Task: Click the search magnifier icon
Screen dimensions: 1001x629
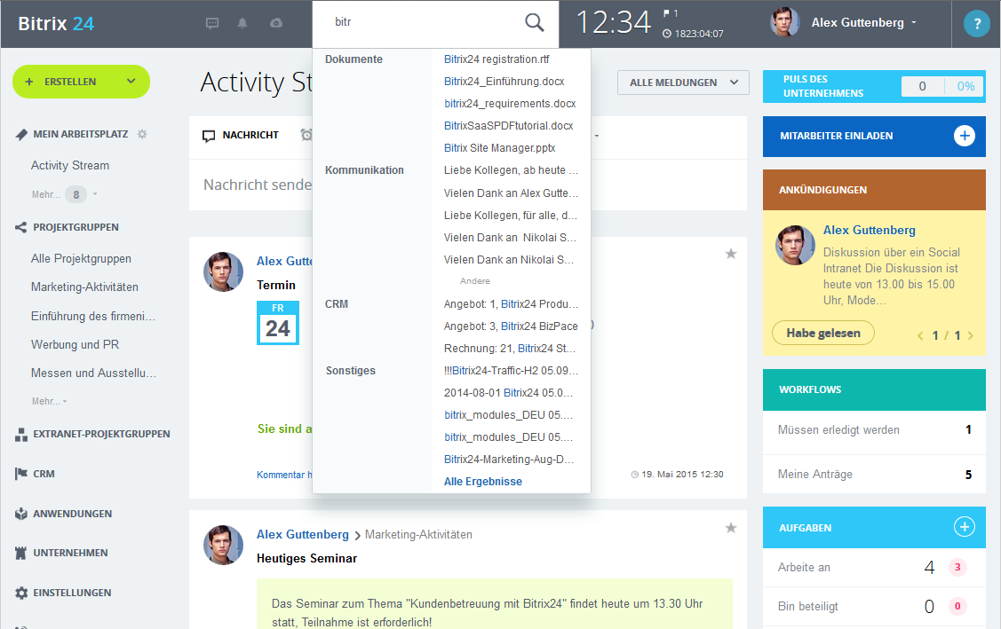Action: [535, 22]
